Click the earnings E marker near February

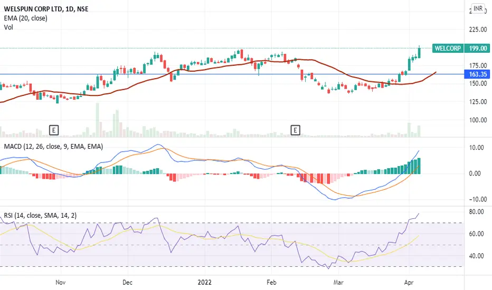[x=295, y=130]
